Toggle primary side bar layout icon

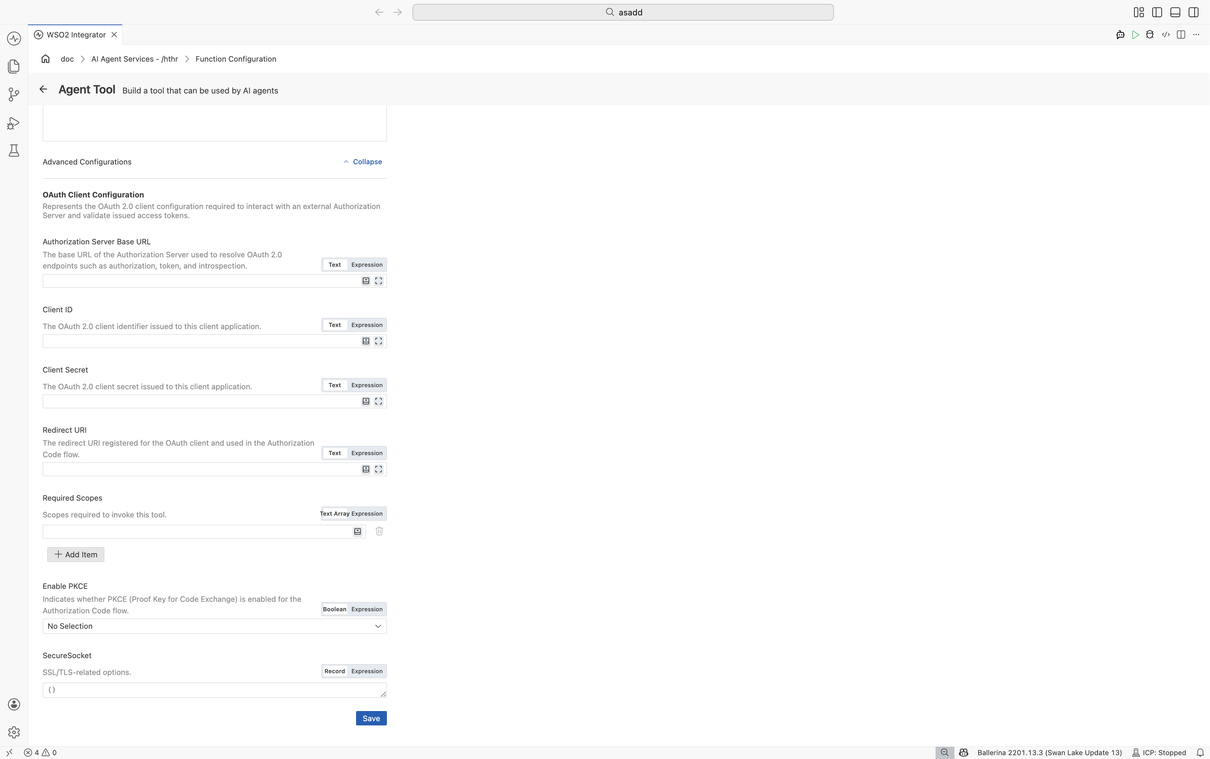(x=1157, y=12)
